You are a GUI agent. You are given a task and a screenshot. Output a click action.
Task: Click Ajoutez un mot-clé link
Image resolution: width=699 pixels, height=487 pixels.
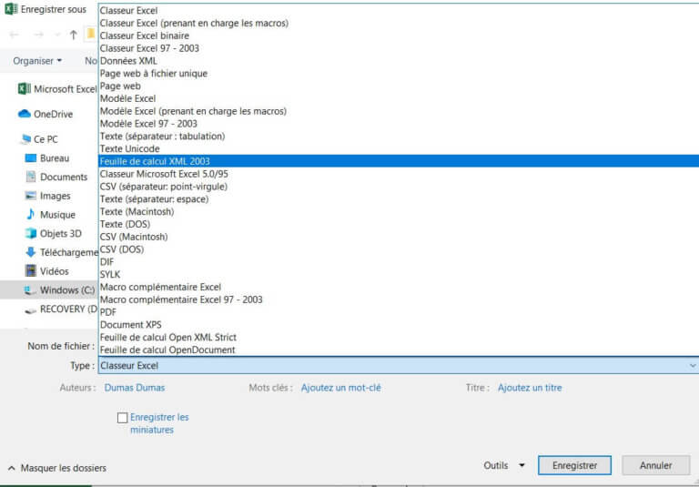point(341,388)
